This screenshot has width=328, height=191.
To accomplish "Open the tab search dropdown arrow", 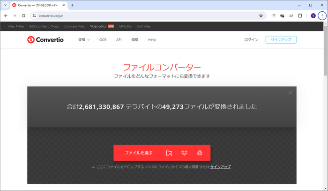I will pyautogui.click(x=5, y=5).
